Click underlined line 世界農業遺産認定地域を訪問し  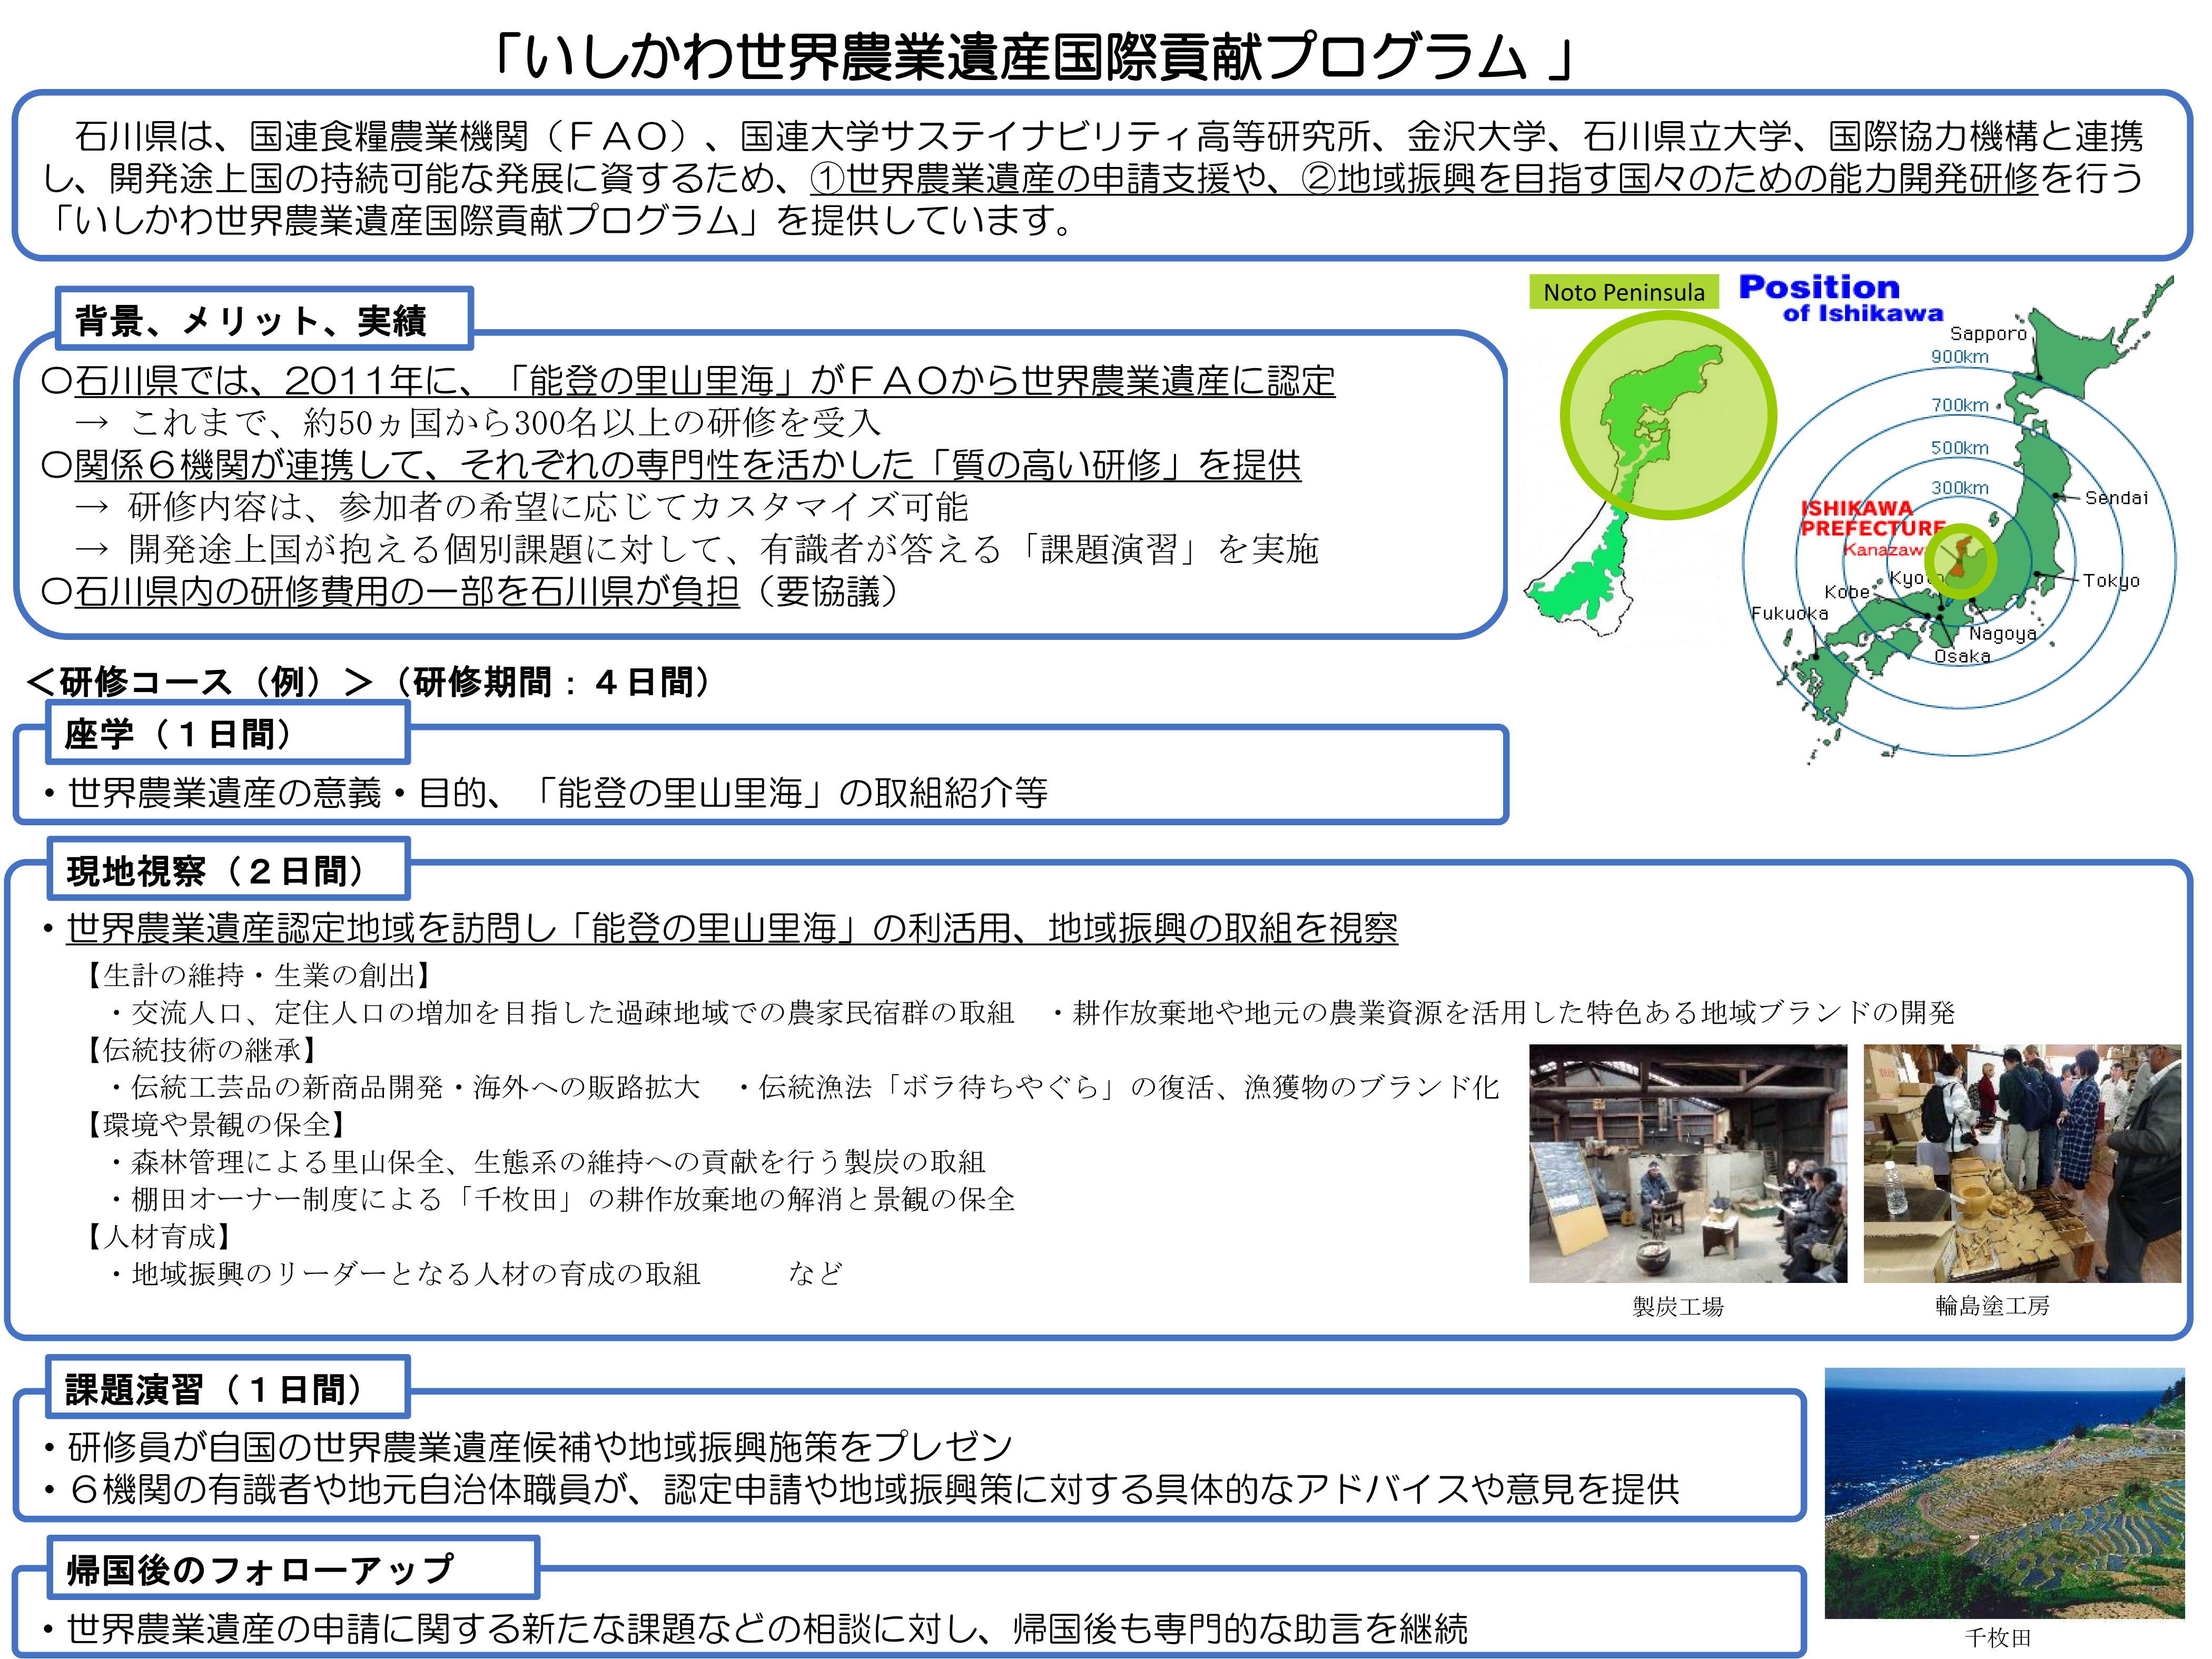pyautogui.click(x=731, y=928)
